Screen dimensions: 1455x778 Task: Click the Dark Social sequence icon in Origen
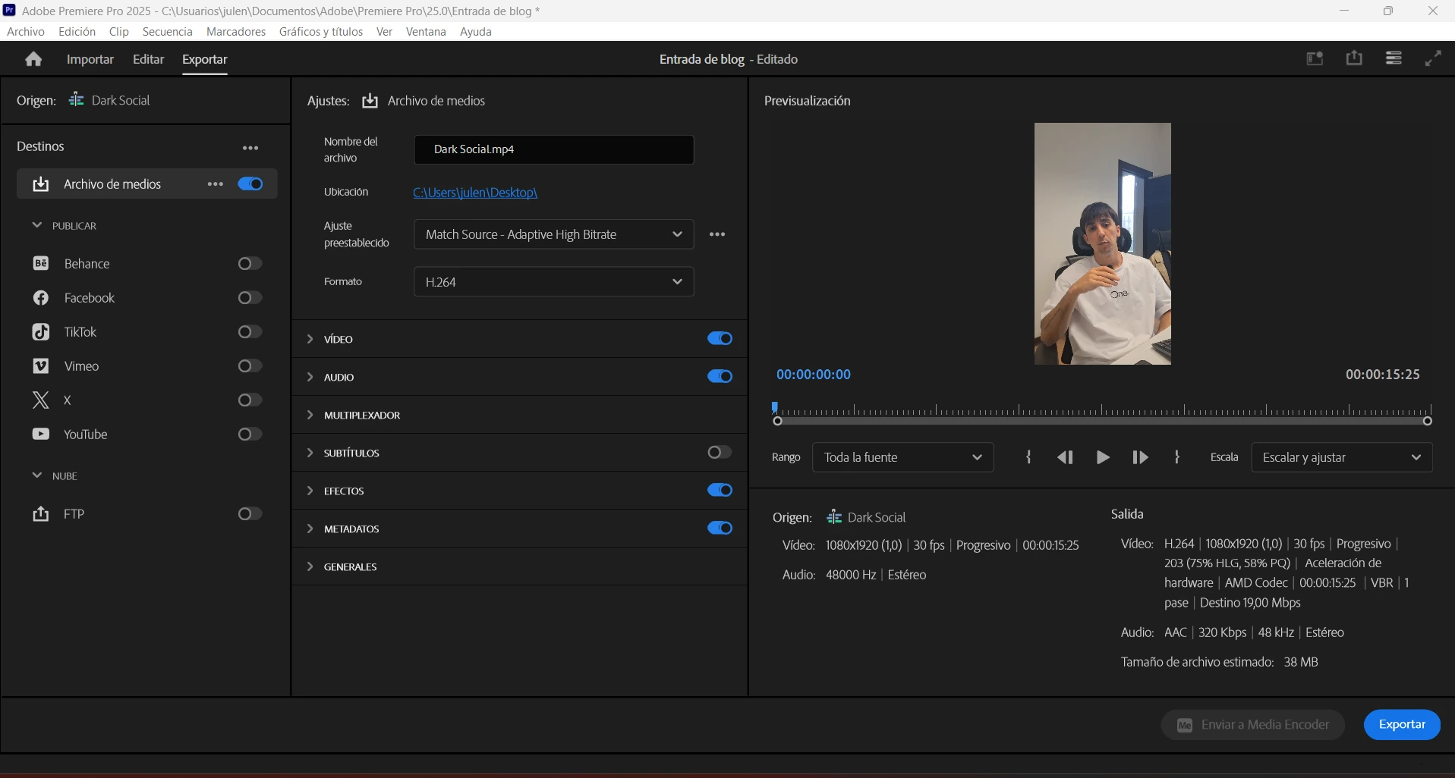[x=76, y=100]
